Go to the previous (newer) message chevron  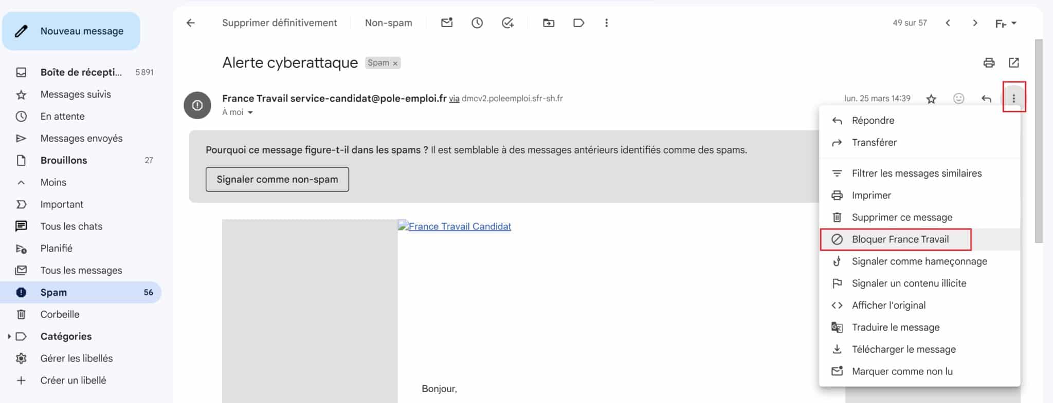948,23
